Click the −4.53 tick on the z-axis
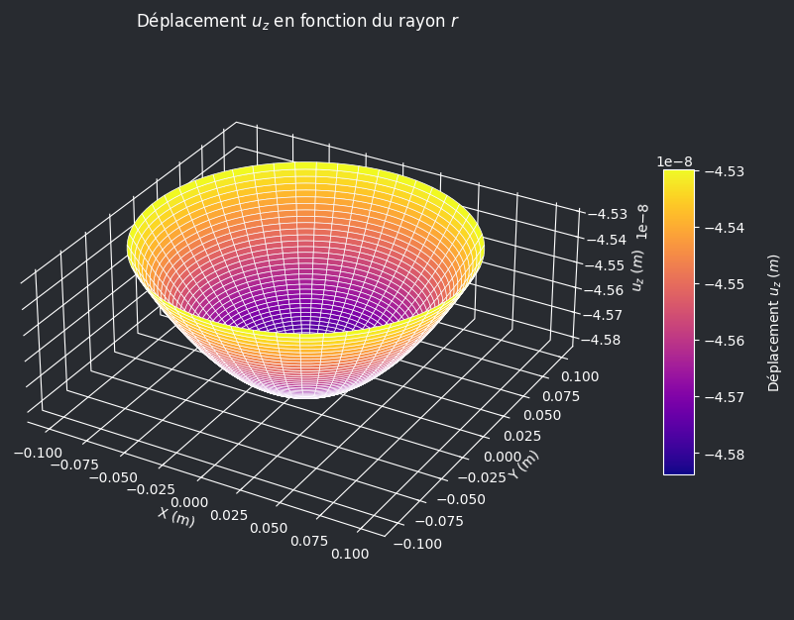Screen dimensions: 794x620 point(605,214)
